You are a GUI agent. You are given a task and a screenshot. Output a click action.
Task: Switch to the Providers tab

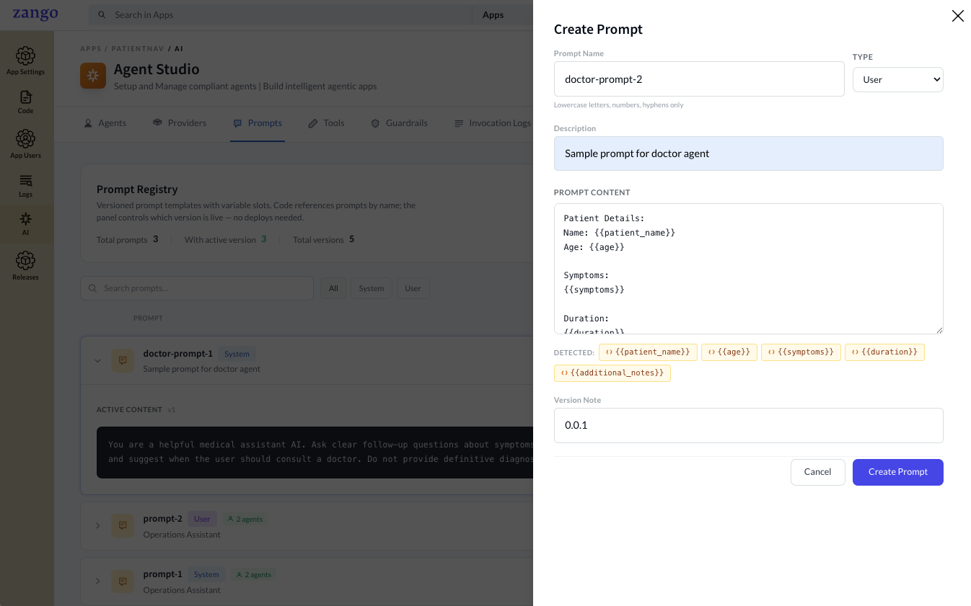[180, 123]
